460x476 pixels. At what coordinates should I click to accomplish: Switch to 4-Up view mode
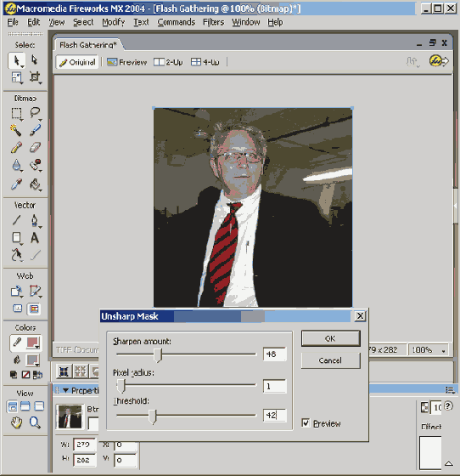tap(205, 62)
